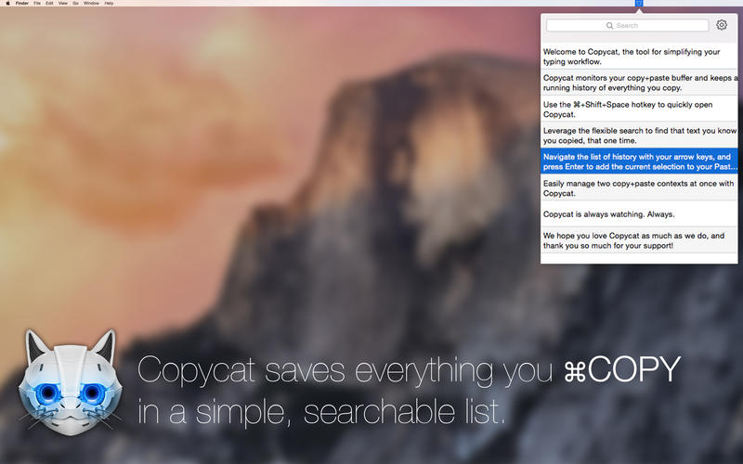
Task: Open the Edit menu
Action: coord(49,3)
